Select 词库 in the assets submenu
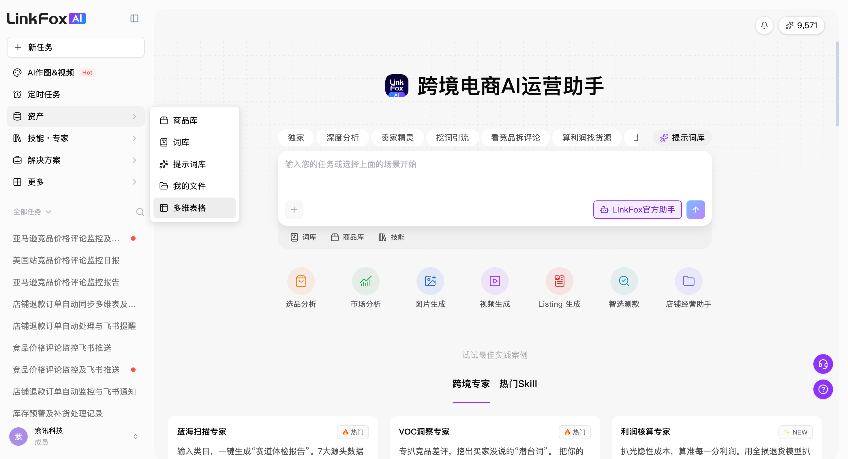848x459 pixels. click(195, 142)
